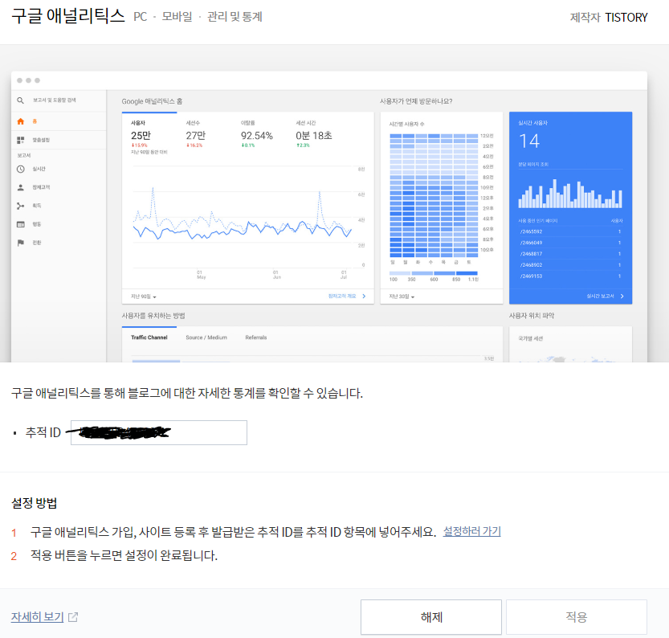Click the 구글 애널리틱스 page title

coord(67,16)
